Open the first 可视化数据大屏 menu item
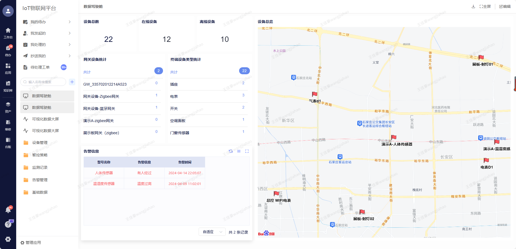The width and height of the screenshot is (516, 249). [x=45, y=119]
